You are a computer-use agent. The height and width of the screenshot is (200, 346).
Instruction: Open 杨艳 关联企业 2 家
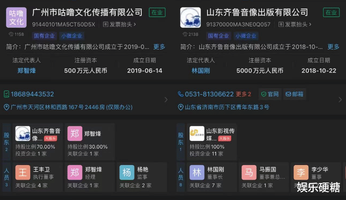pos(136,185)
